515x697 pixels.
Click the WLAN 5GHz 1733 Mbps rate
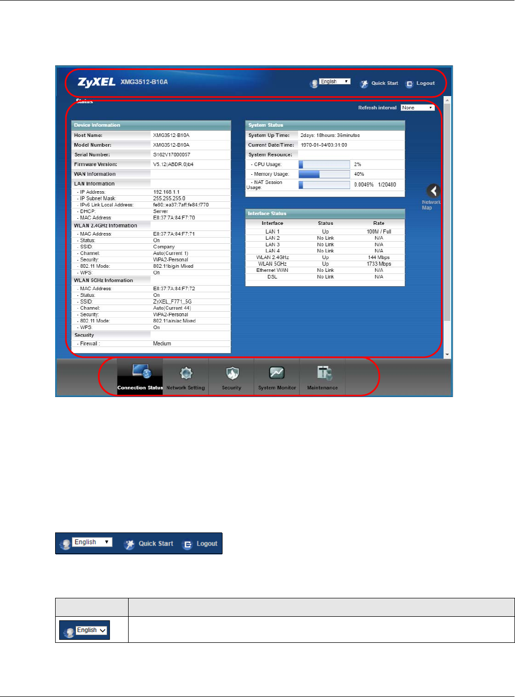(x=379, y=264)
